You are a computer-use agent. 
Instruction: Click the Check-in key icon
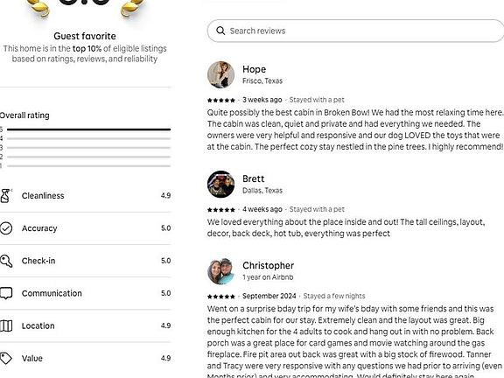pyautogui.click(x=6, y=261)
